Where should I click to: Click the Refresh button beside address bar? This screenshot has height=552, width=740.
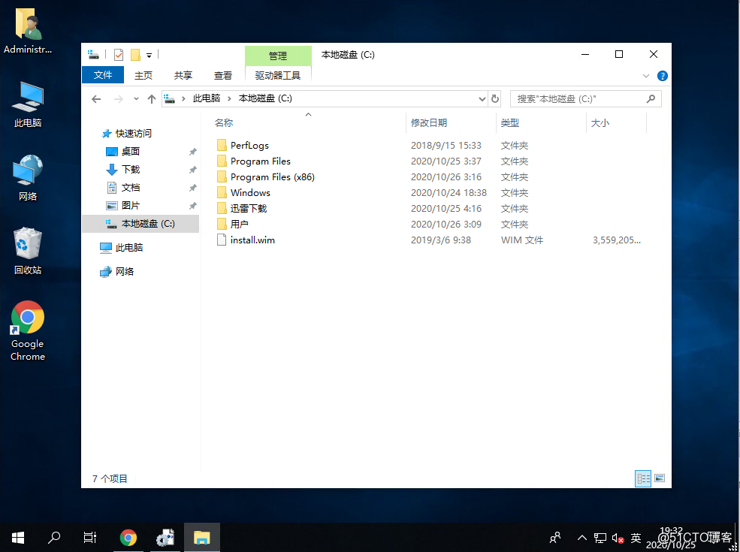coord(495,98)
